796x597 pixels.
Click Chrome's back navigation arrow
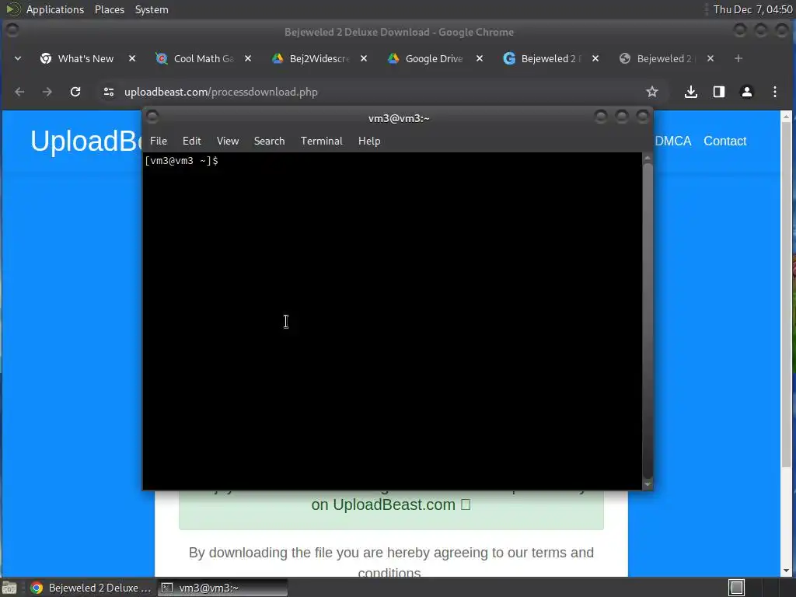click(19, 92)
